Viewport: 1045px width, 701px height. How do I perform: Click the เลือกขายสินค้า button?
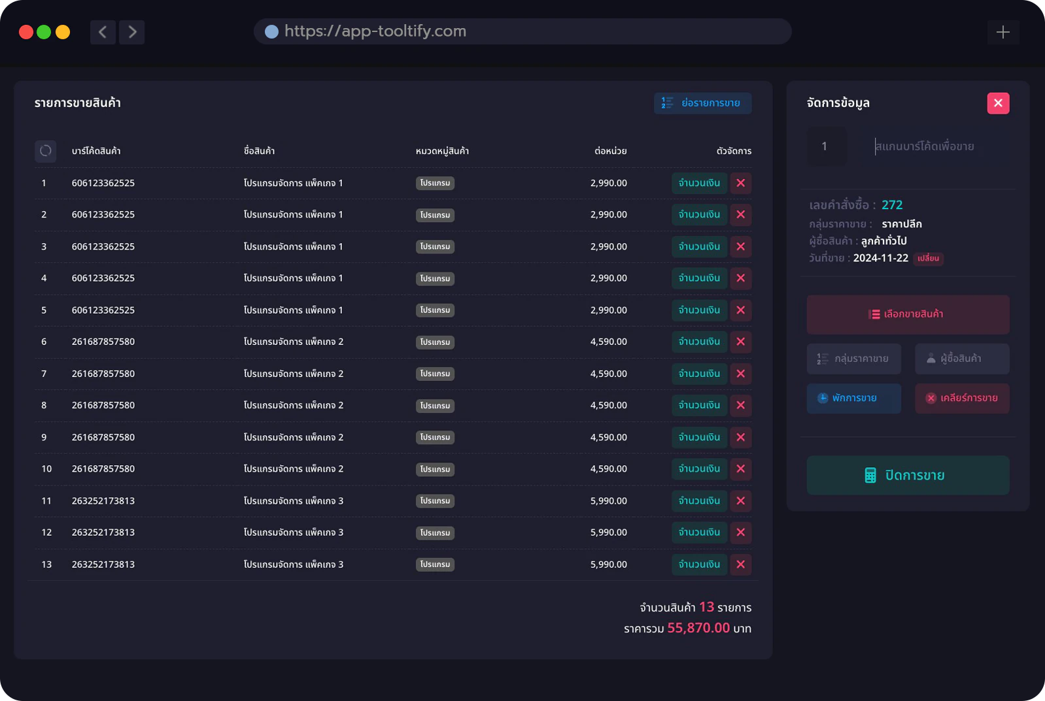click(x=908, y=314)
